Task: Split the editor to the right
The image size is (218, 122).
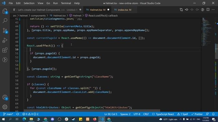Action: pos(208,10)
